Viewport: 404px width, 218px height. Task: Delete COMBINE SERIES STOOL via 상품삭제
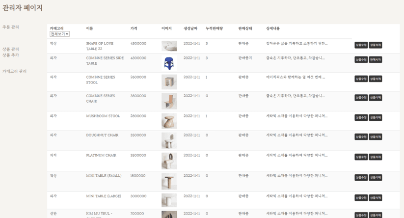[376, 79]
